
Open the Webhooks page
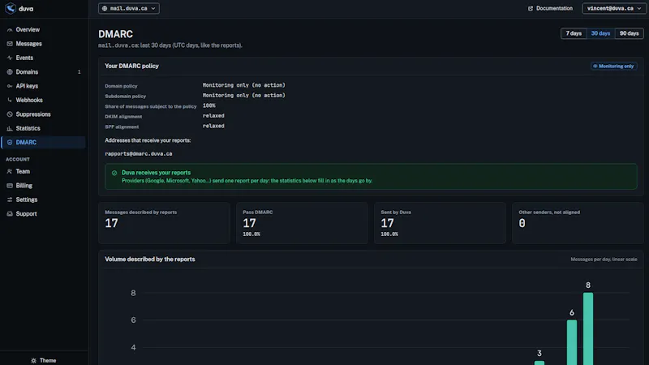click(44, 100)
